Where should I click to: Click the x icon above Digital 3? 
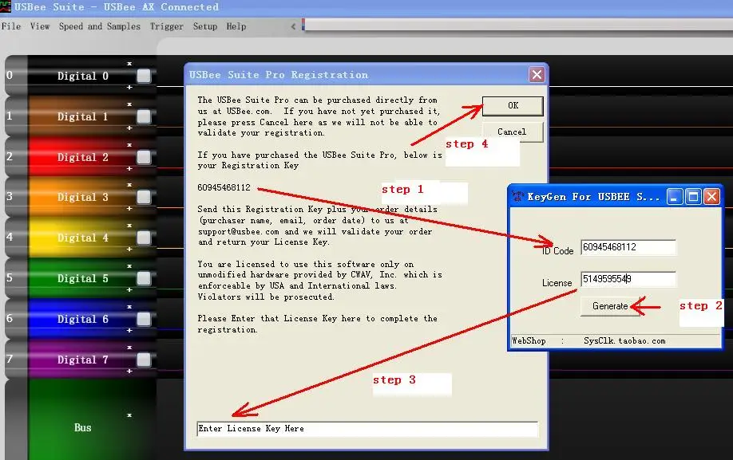tap(129, 185)
